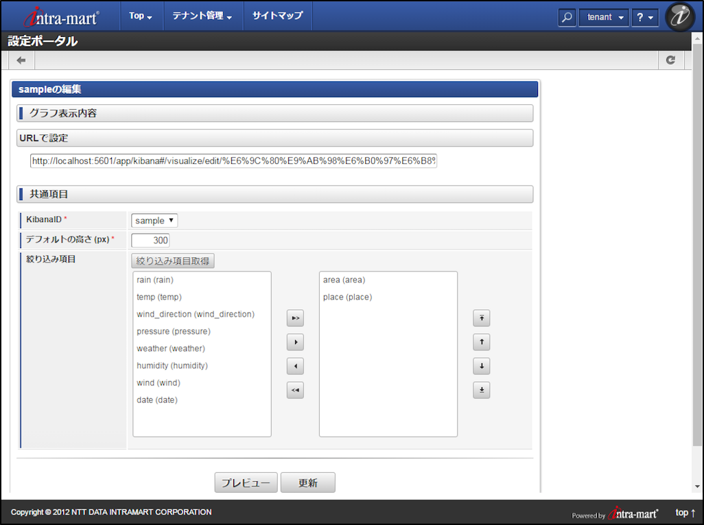Click the URLで設定 section header
Image resolution: width=704 pixels, height=525 pixels.
(274, 138)
